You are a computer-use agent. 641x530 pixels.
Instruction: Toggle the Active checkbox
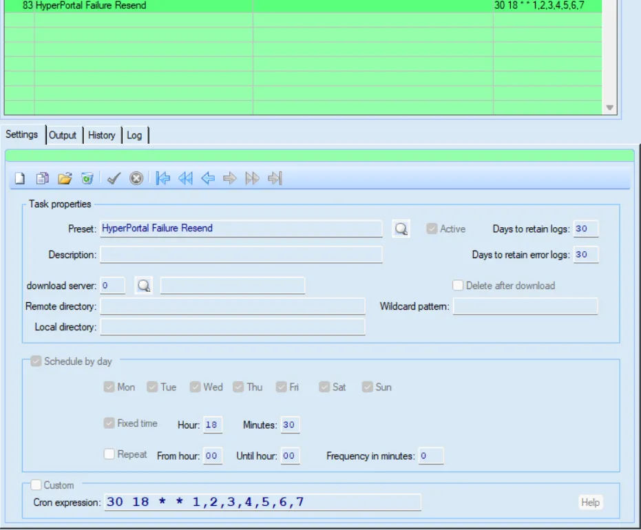pos(432,229)
